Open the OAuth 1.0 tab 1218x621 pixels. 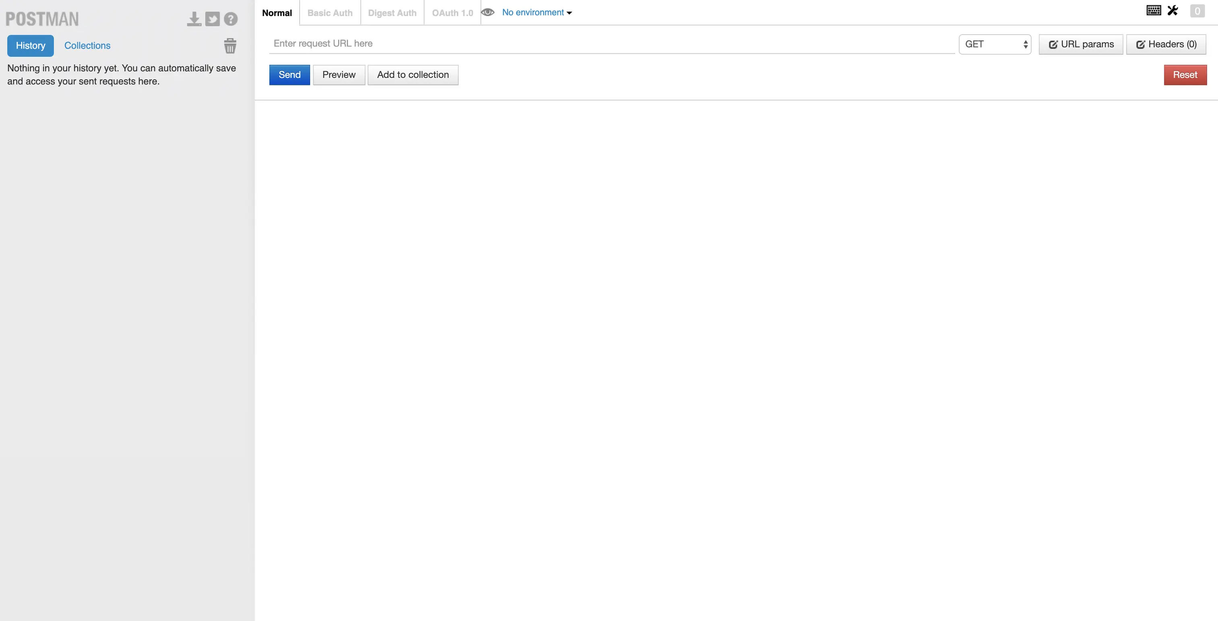[x=452, y=13]
